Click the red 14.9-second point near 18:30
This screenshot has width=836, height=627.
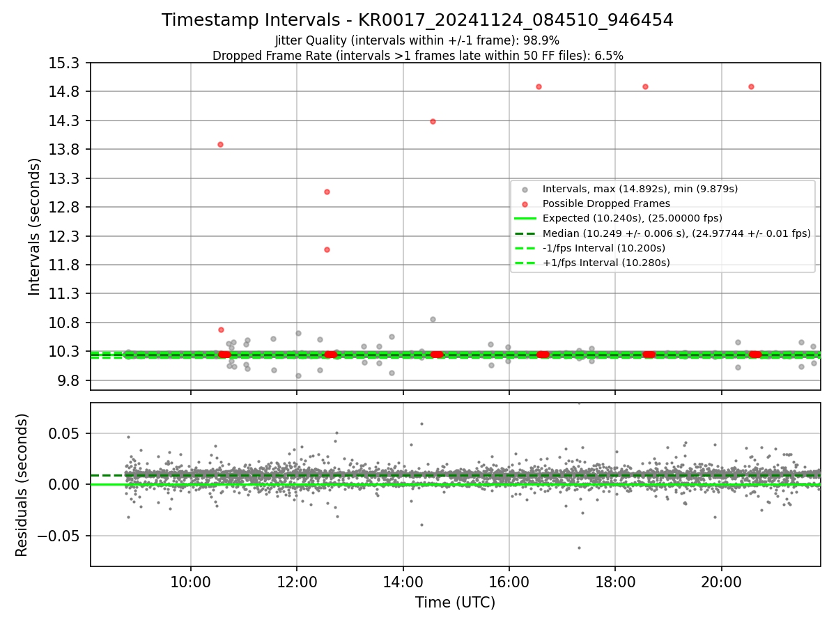click(x=645, y=86)
